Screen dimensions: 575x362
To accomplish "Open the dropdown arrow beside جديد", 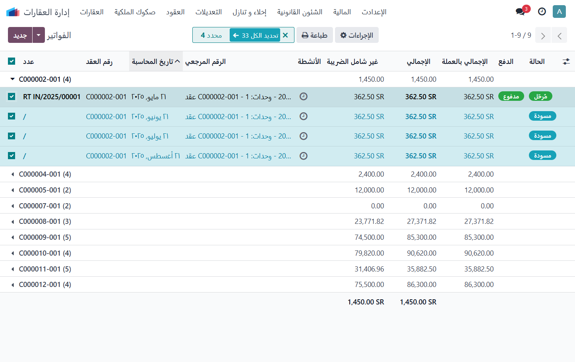I will (x=39, y=35).
